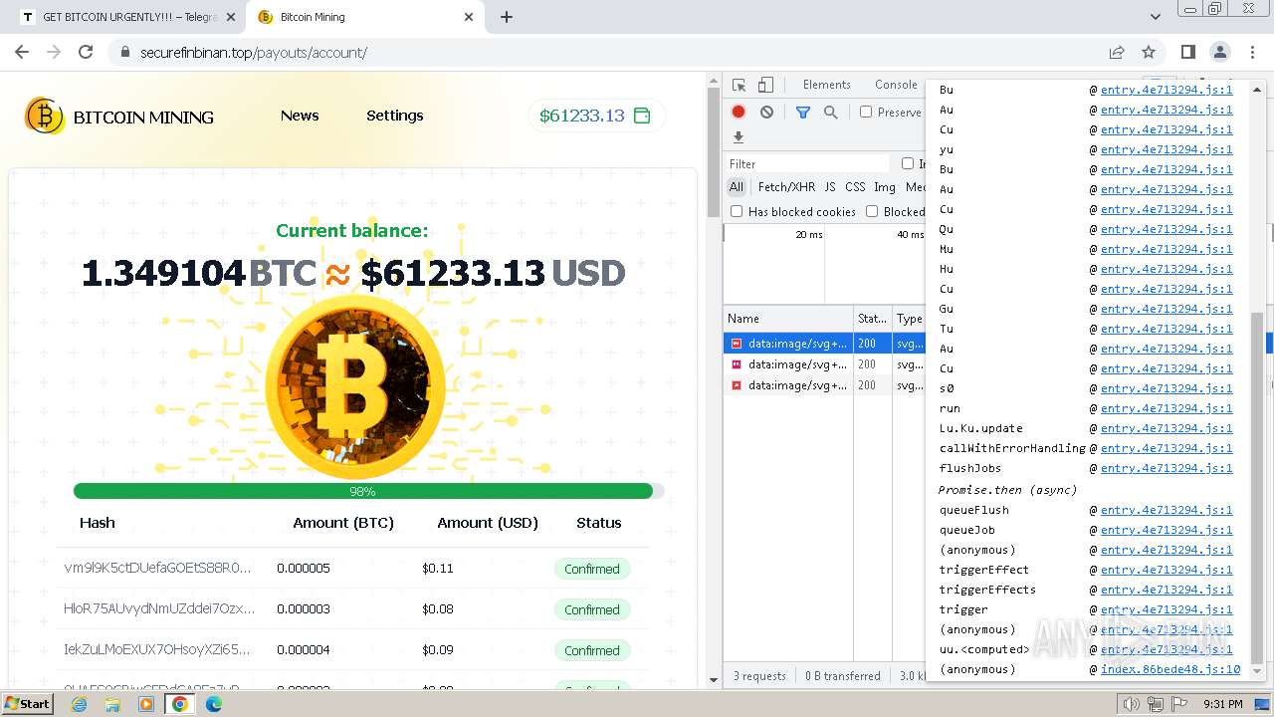The width and height of the screenshot is (1274, 717).
Task: Open the Chrome three-dot menu
Action: pos(1252,52)
